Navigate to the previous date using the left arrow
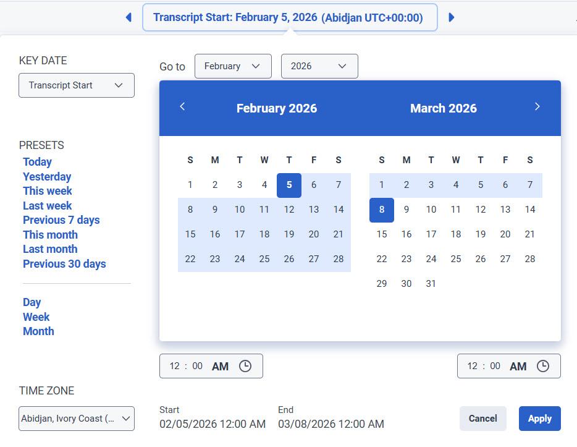The height and width of the screenshot is (447, 577). [x=128, y=17]
